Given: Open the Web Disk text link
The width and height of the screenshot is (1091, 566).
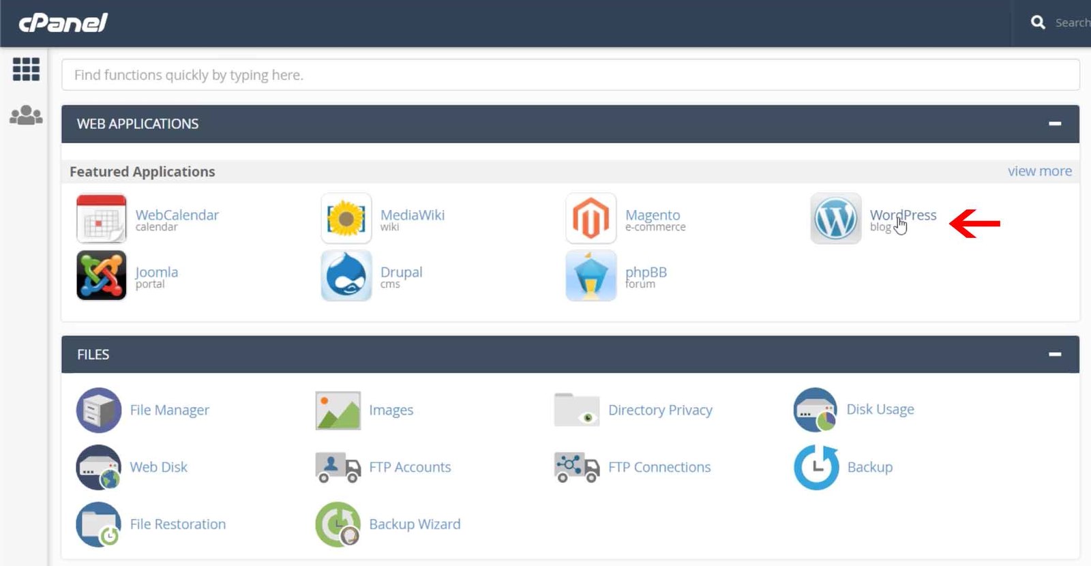Looking at the screenshot, I should pos(158,467).
